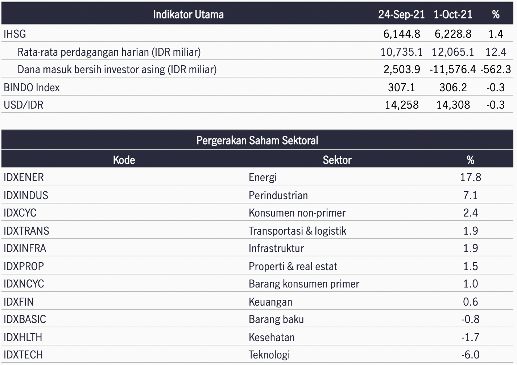
Task: Select Konsumen non-primer change value 2.4
Action: point(471,213)
